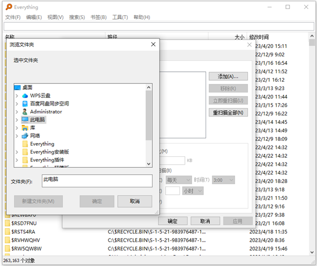The width and height of the screenshot is (317, 266).
Task: Close the options dialog behind
Action: click(249, 45)
